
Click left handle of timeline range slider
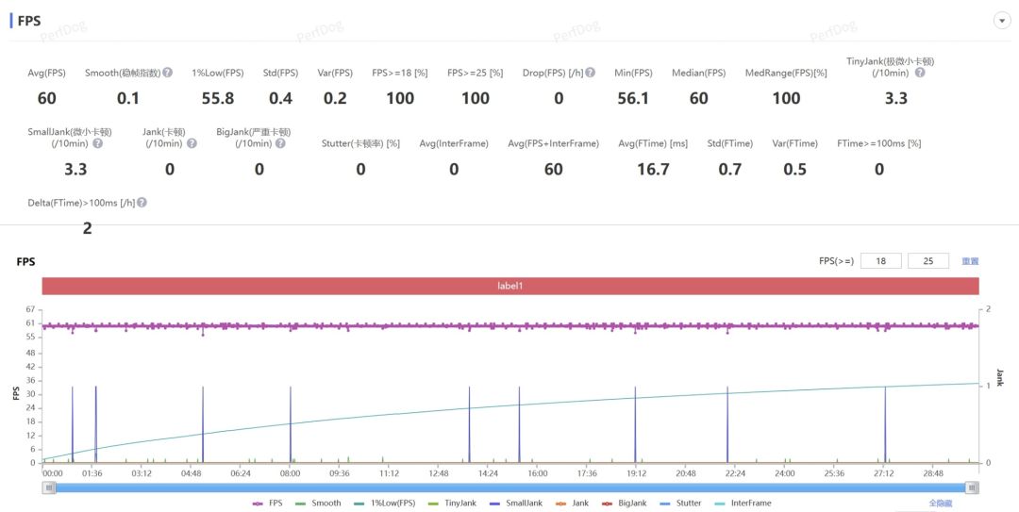(49, 487)
